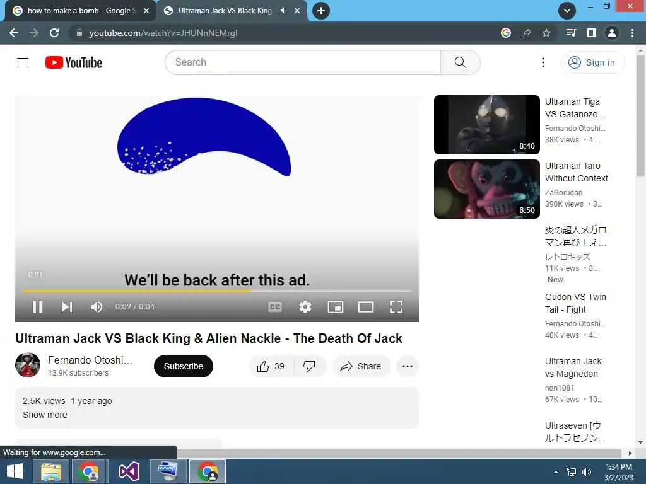Open Chrome's three-dot main menu
Screen dimensions: 646x484
(632, 33)
